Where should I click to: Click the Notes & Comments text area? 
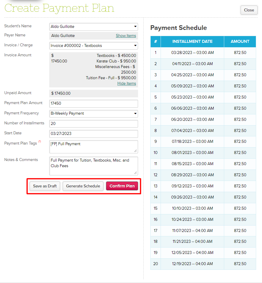[x=93, y=166]
